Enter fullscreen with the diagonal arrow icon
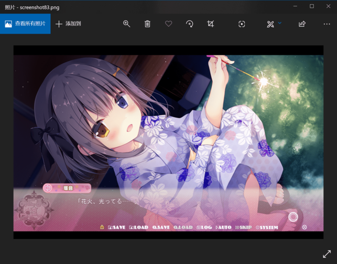The width and height of the screenshot is (337, 264). point(327,254)
